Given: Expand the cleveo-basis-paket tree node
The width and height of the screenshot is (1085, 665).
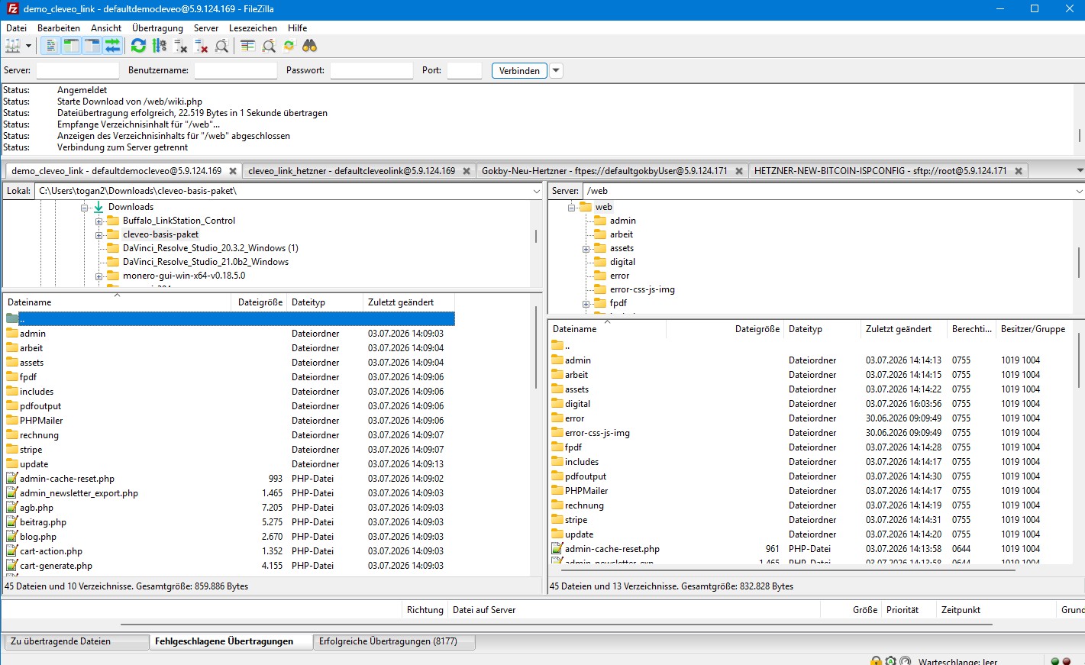Looking at the screenshot, I should (98, 235).
